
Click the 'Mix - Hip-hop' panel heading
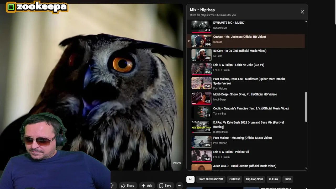click(x=202, y=10)
